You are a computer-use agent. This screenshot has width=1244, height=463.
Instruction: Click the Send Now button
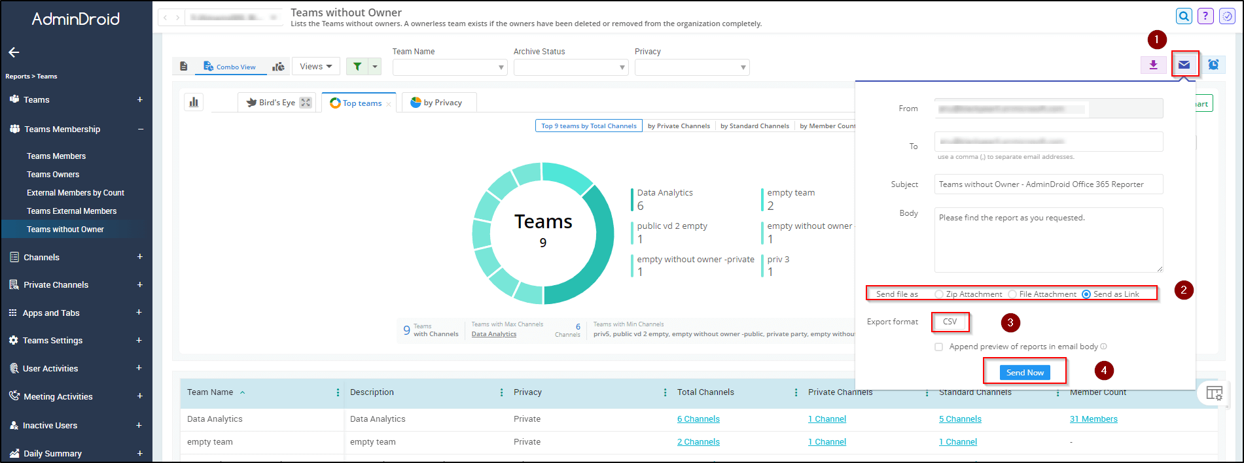[x=1025, y=372]
